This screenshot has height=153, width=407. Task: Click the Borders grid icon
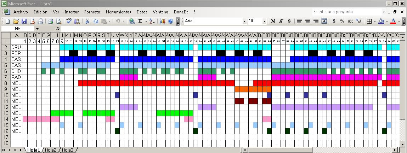(369, 21)
